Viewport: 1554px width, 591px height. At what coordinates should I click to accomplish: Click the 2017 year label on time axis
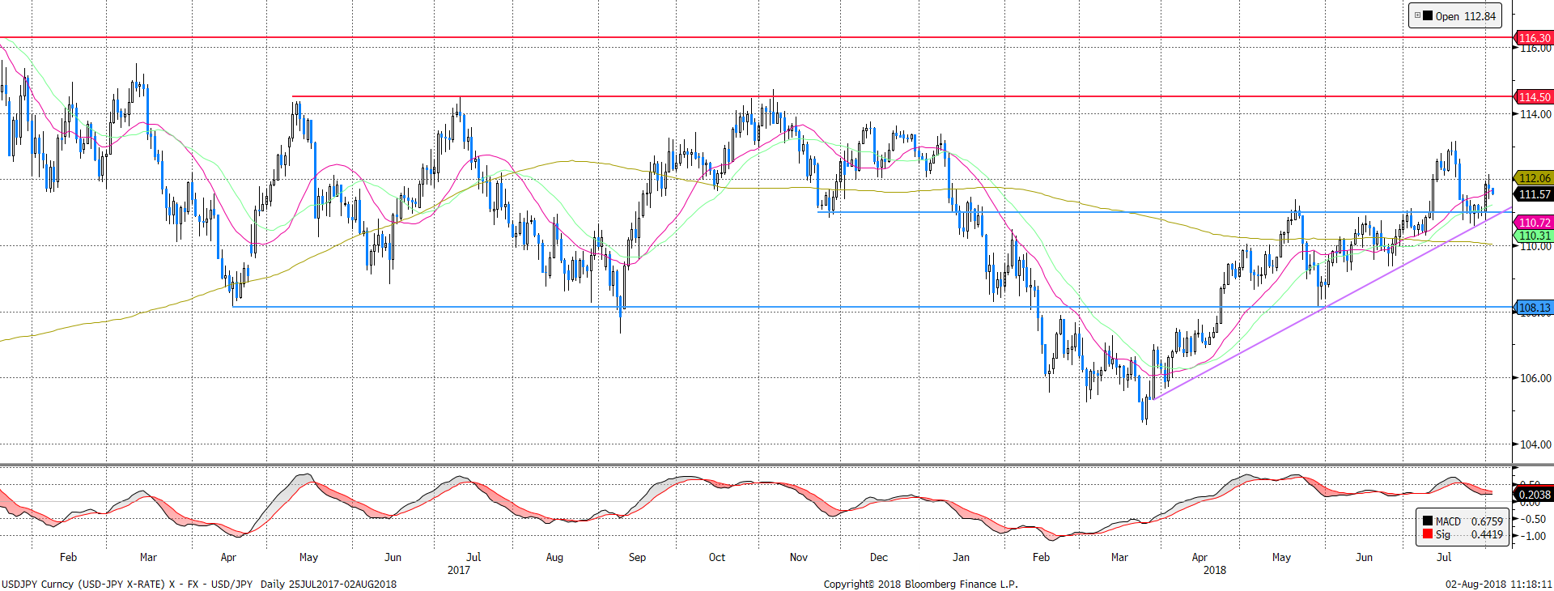[x=459, y=570]
